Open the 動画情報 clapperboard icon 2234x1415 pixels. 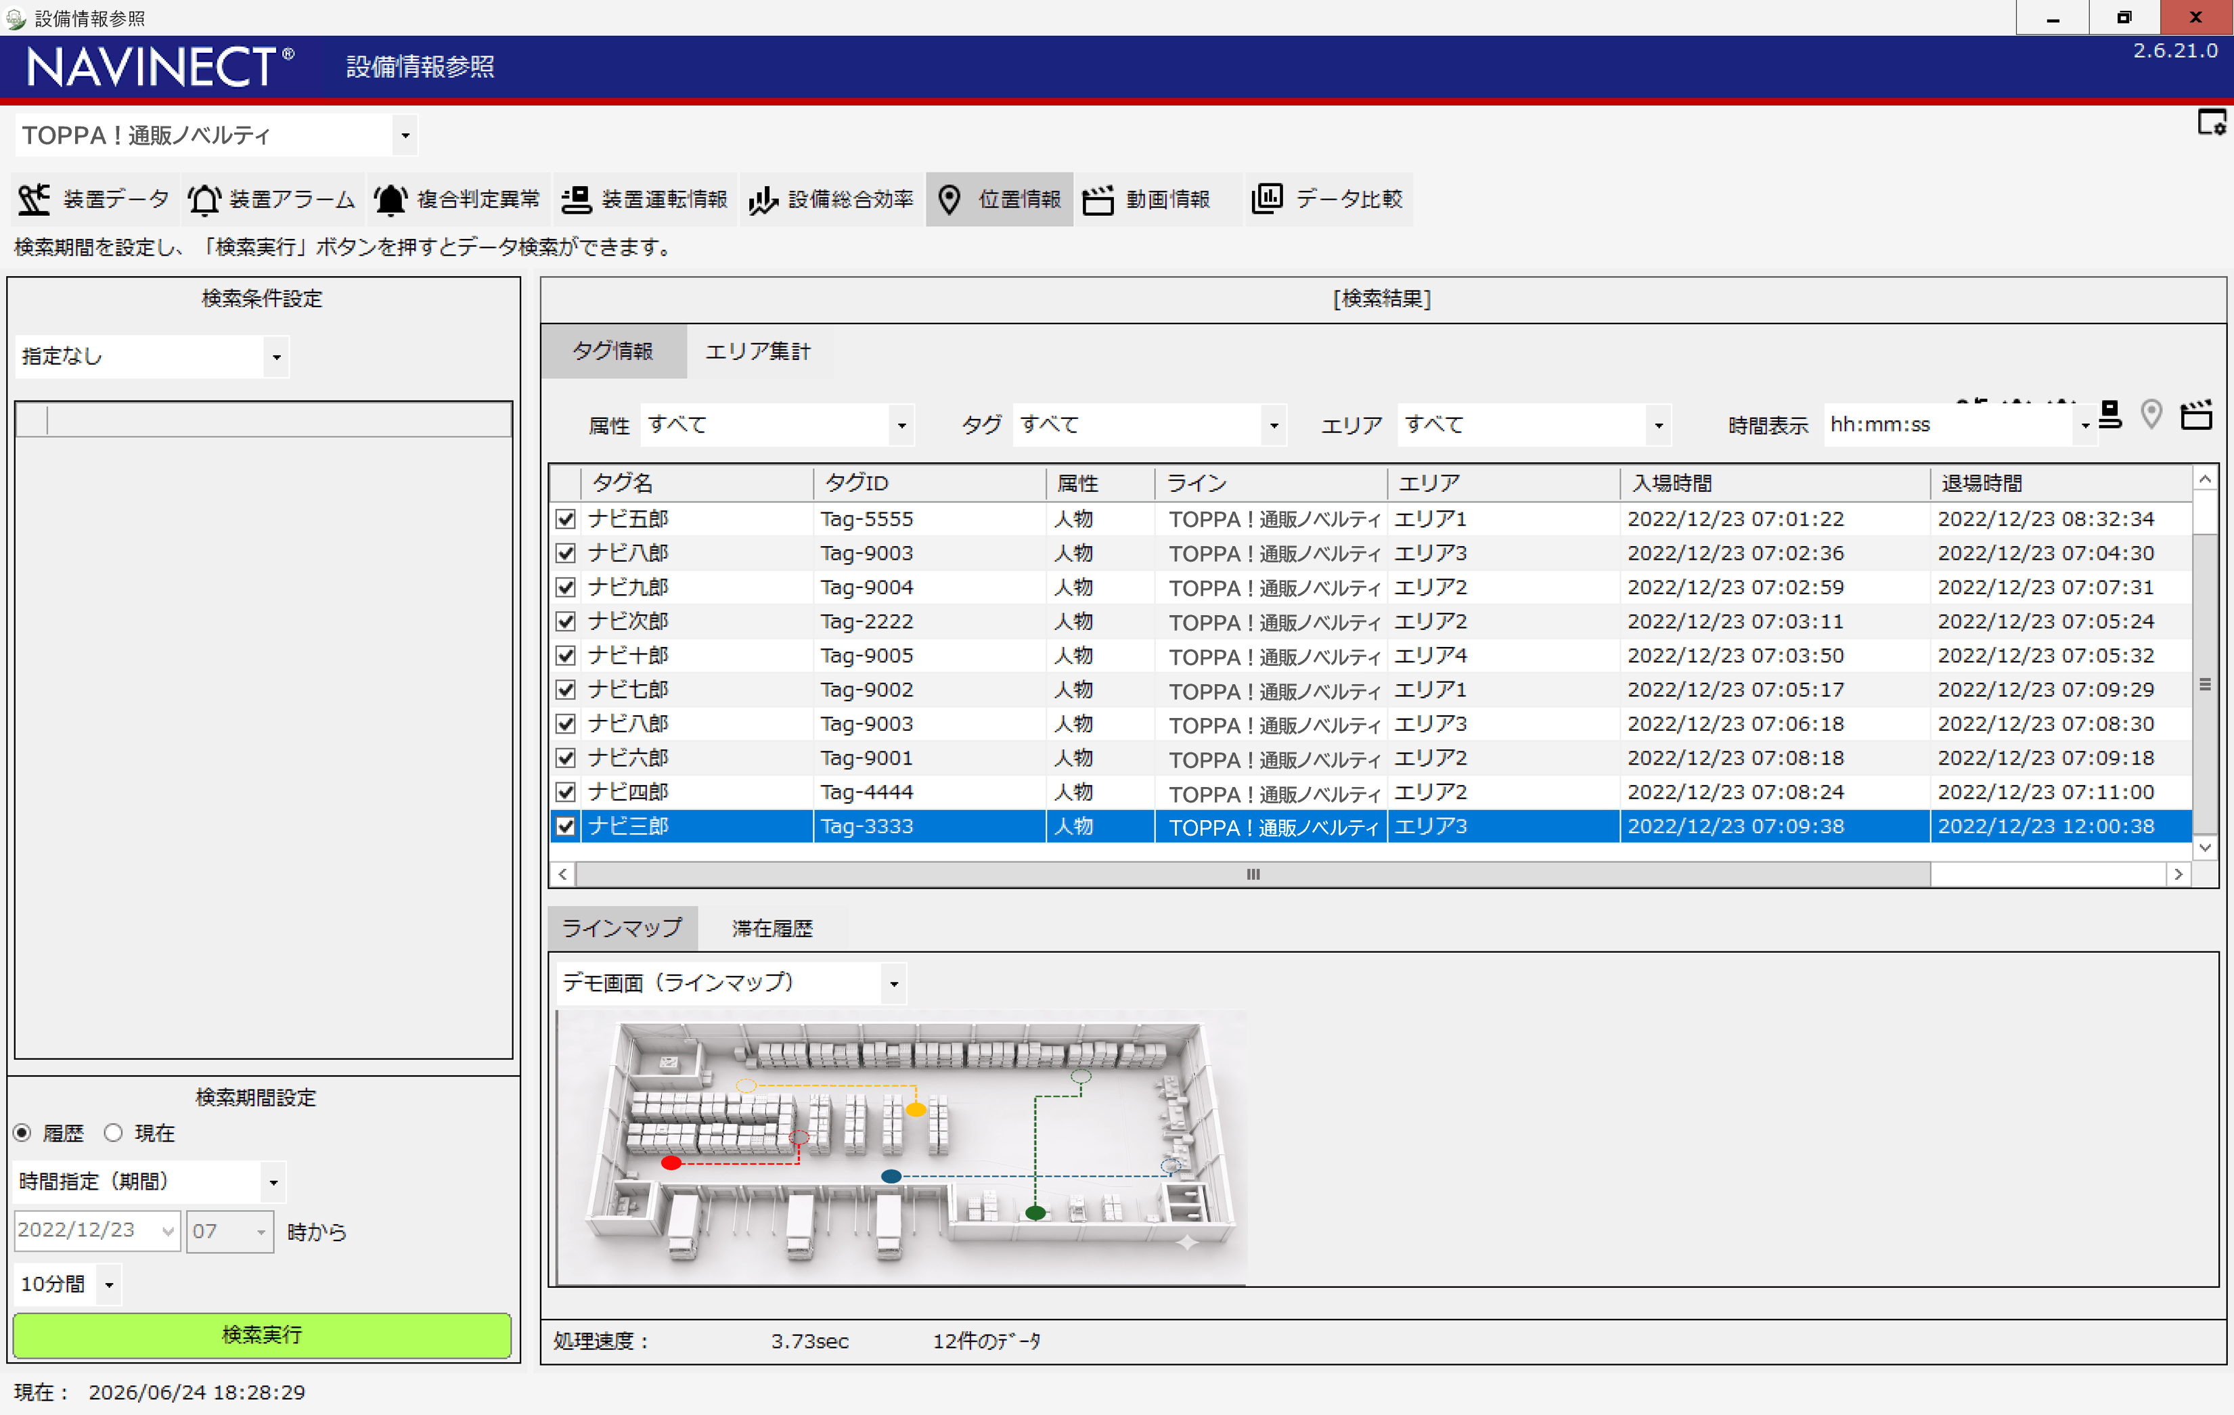pyautogui.click(x=1098, y=200)
